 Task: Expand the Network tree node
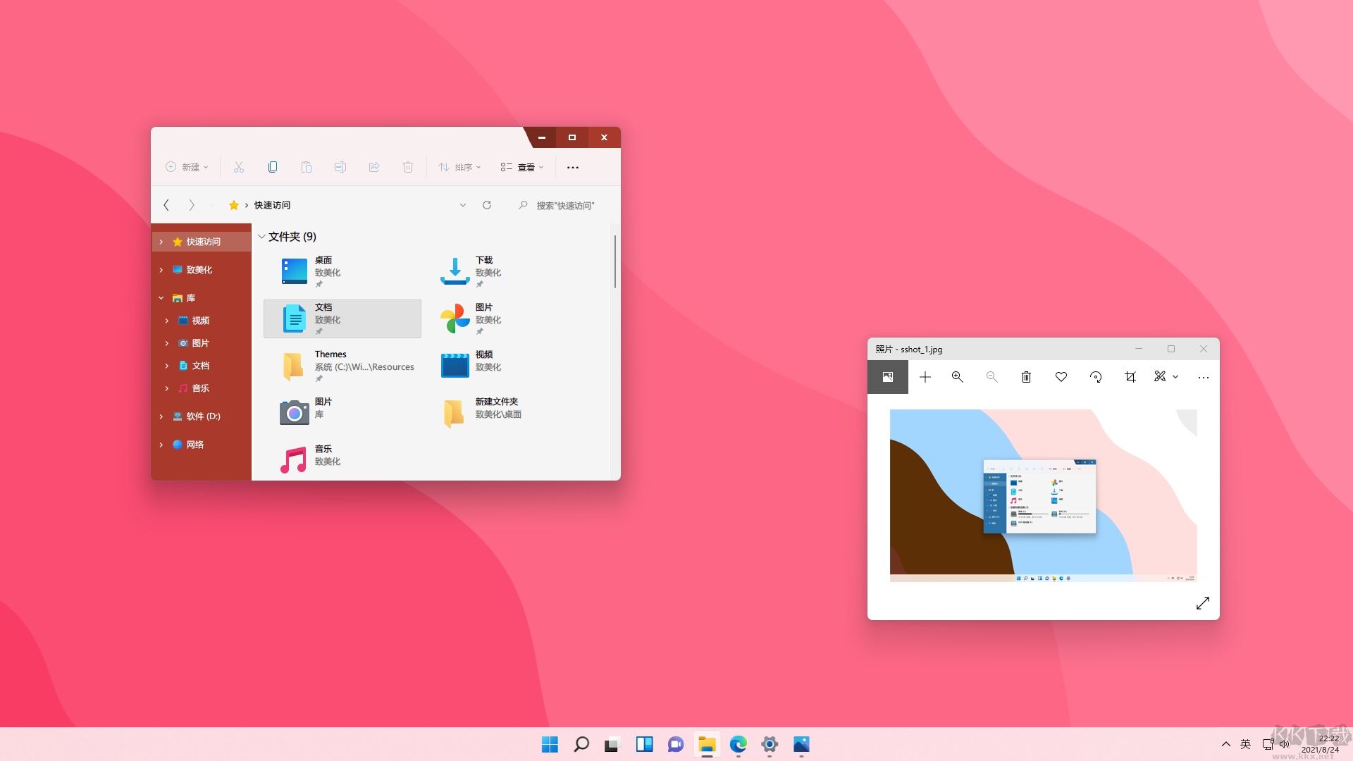tap(161, 445)
